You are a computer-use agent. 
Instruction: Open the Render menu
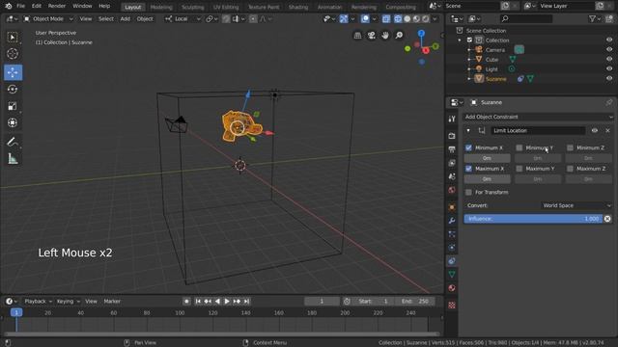point(57,6)
